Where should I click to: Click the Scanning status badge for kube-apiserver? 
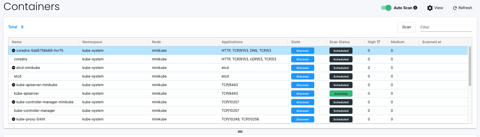[x=341, y=94]
